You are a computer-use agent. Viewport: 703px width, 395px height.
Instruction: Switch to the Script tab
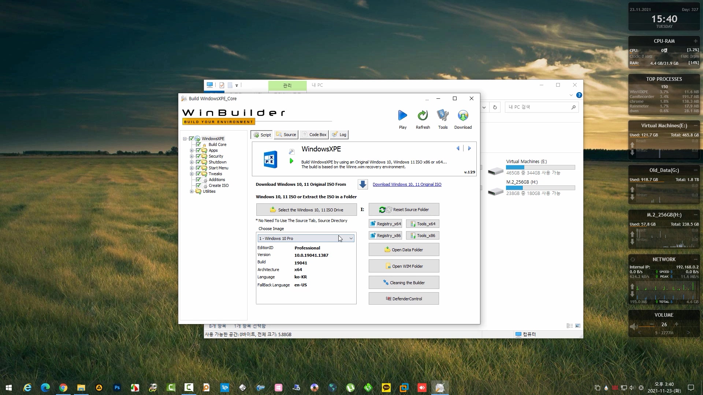click(262, 135)
